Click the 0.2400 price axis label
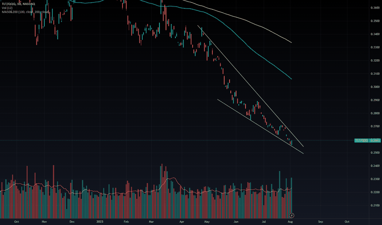The height and width of the screenshot is (225, 382). click(x=375, y=166)
